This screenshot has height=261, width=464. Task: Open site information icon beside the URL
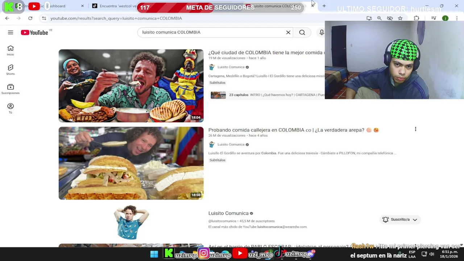pos(44,18)
